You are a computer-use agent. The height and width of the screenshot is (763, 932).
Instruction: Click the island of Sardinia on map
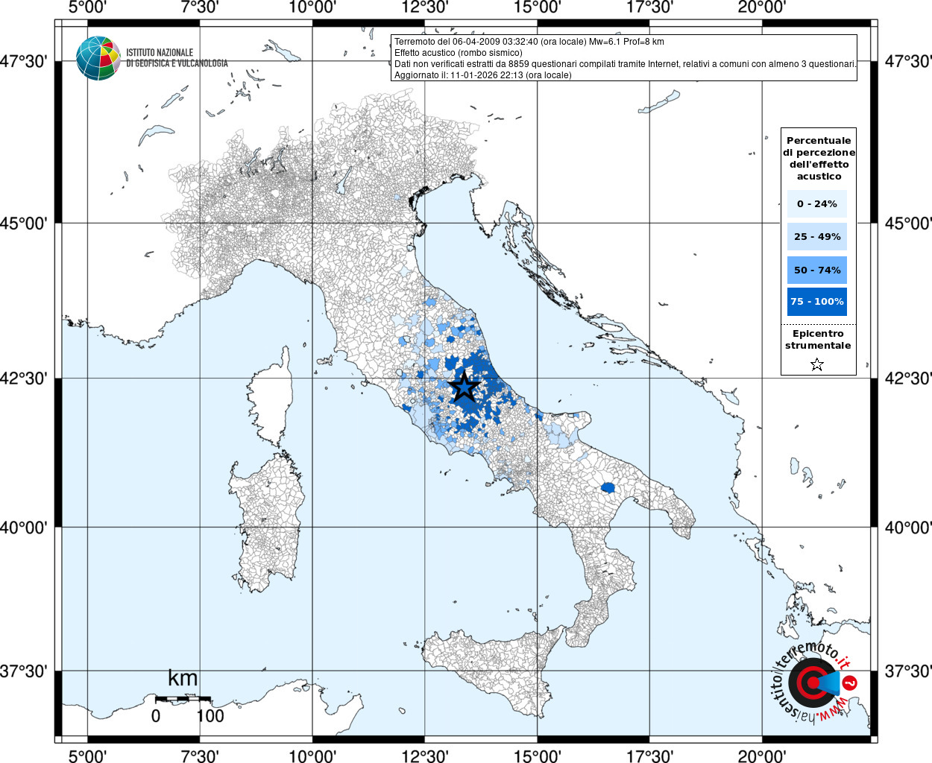pyautogui.click(x=267, y=522)
